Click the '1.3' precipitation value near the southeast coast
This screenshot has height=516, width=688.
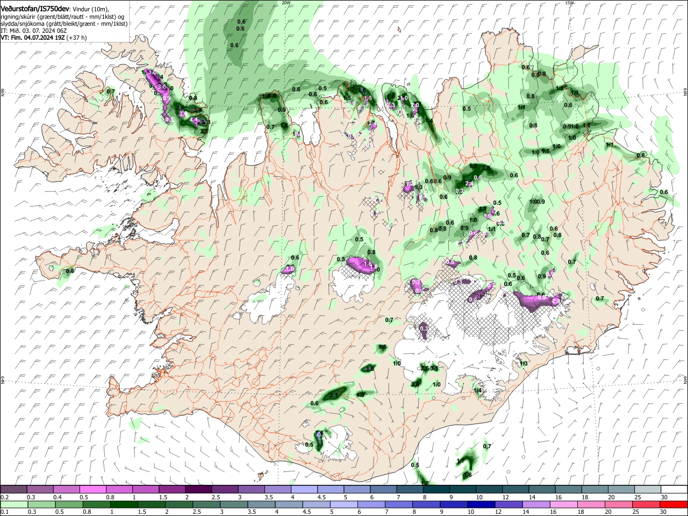click(524, 363)
